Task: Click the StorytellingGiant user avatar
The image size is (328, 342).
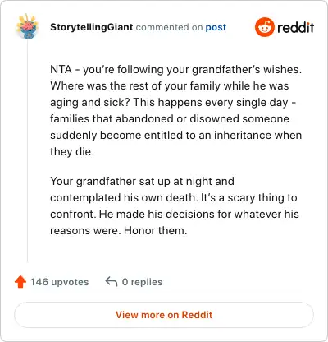Action: [27, 26]
